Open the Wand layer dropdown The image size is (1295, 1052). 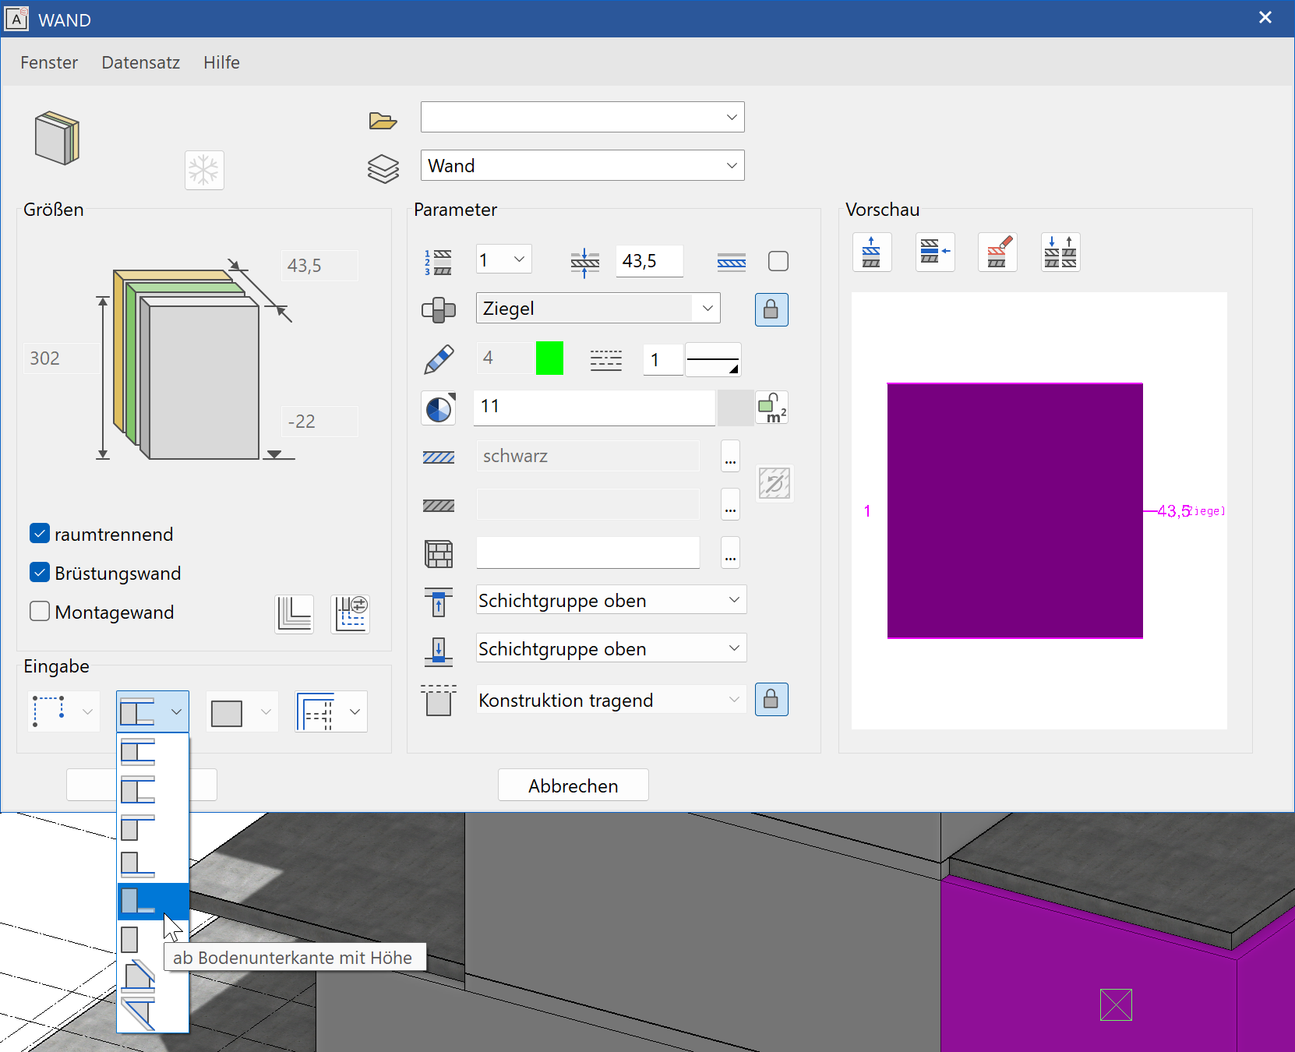pos(583,165)
